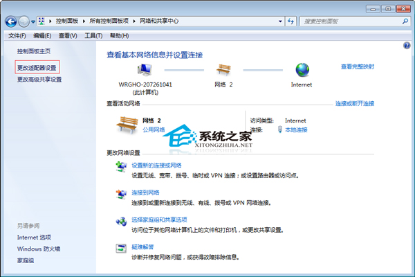
Task: Expand the arrow after 控制面板 in the breadcrumb
Action: (84, 21)
